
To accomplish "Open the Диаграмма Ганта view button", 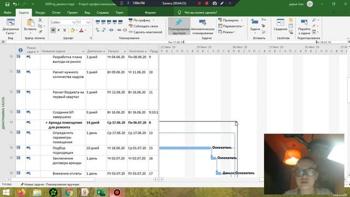I will pyautogui.click(x=10, y=26).
